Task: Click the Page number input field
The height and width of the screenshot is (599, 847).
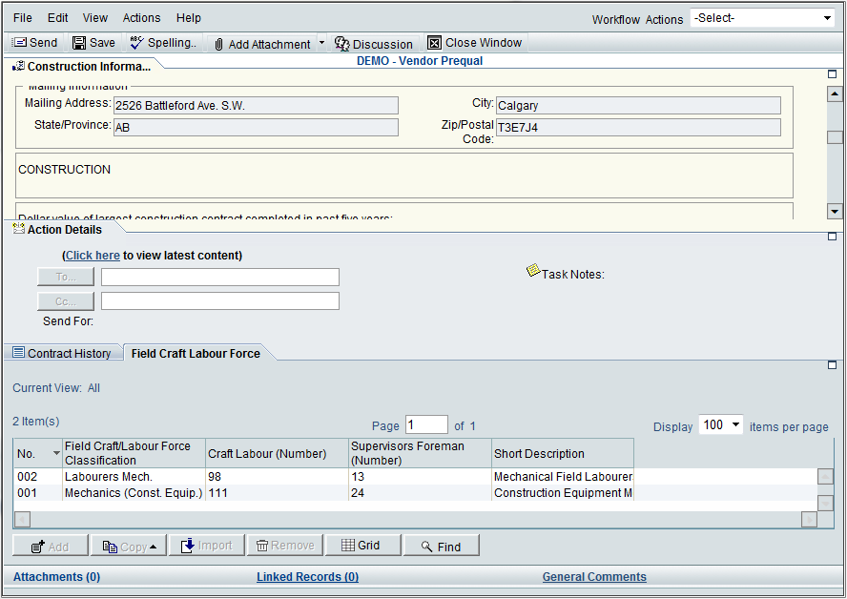Action: (x=425, y=425)
